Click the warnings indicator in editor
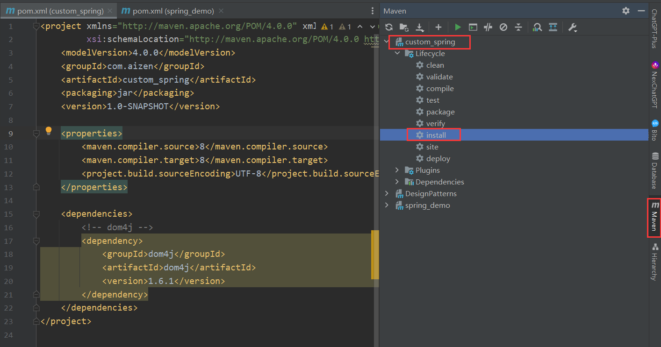This screenshot has width=661, height=347. point(337,27)
